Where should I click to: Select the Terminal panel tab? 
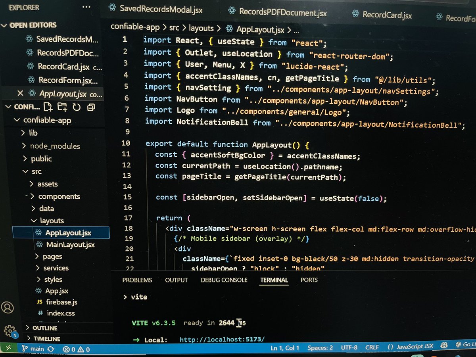(274, 280)
